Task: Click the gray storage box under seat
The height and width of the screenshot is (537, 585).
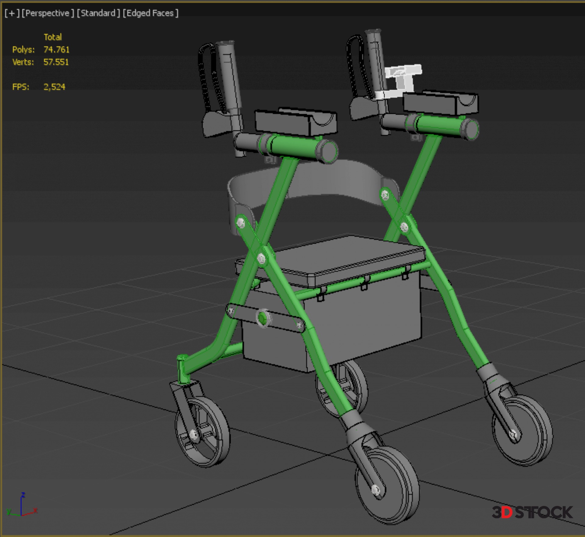Action: pyautogui.click(x=363, y=326)
